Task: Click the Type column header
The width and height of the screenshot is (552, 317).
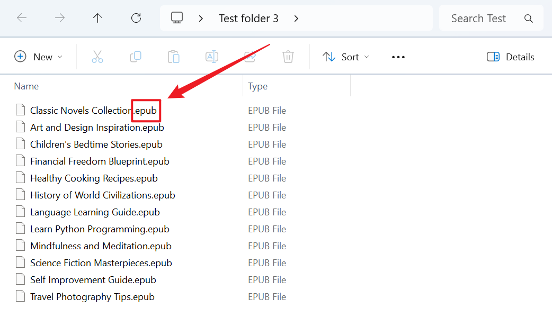Action: point(258,86)
